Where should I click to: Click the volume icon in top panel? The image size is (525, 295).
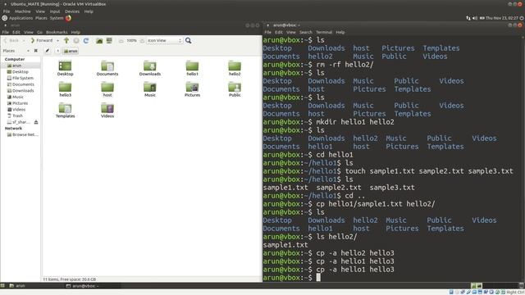pyautogui.click(x=475, y=18)
